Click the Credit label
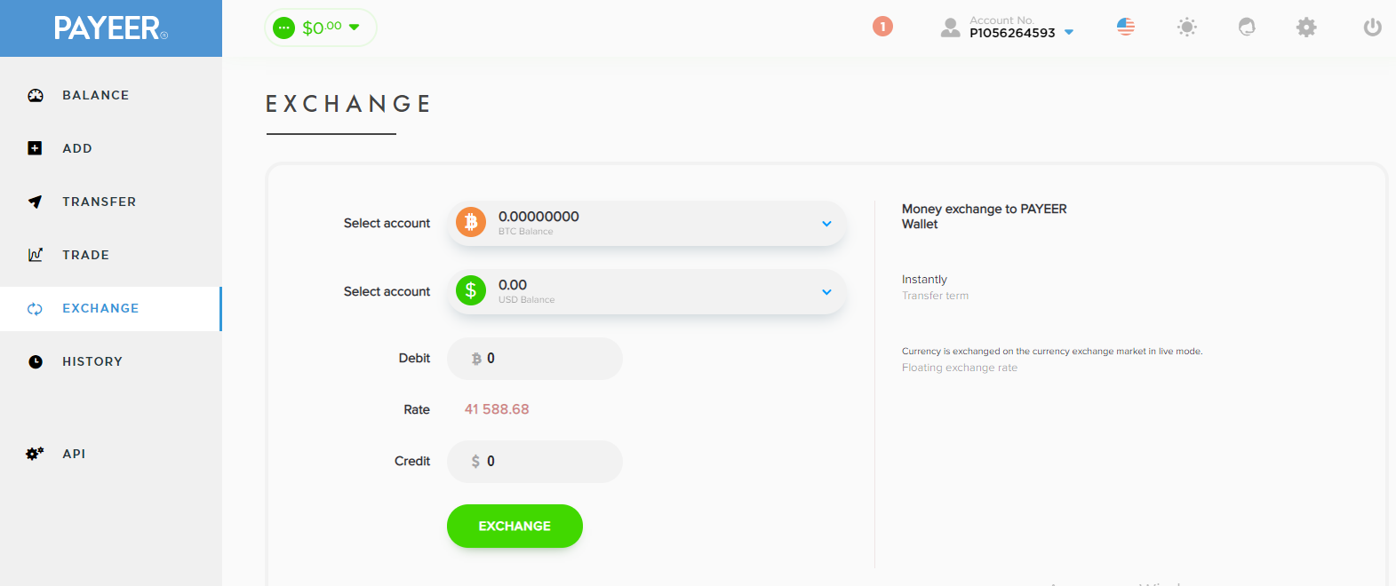Viewport: 1396px width, 586px height. 412,462
